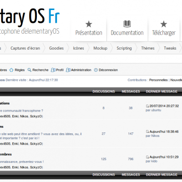182x182 pixels.
Task: Open last message Aujourd'hui 10:51:29
Action: [164, 157]
